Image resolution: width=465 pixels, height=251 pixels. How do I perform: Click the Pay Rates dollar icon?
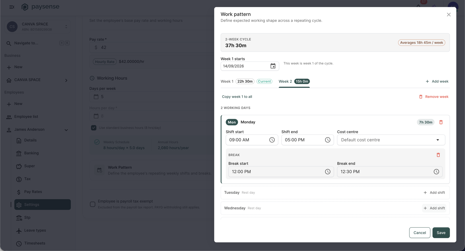pyautogui.click(x=19, y=192)
